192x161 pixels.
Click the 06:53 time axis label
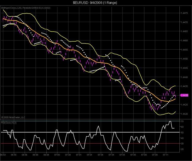coord(3,155)
